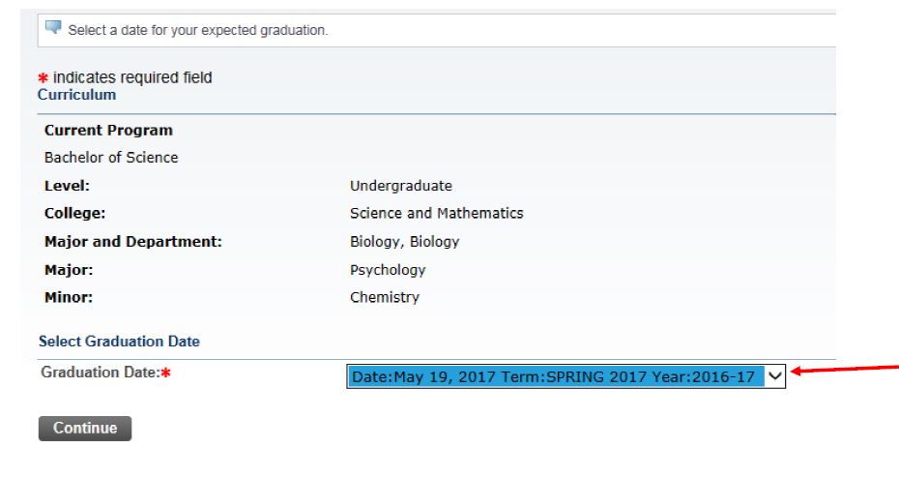This screenshot has height=478, width=899.
Task: Select the 'Science and Mathematics' college value
Action: pos(436,214)
